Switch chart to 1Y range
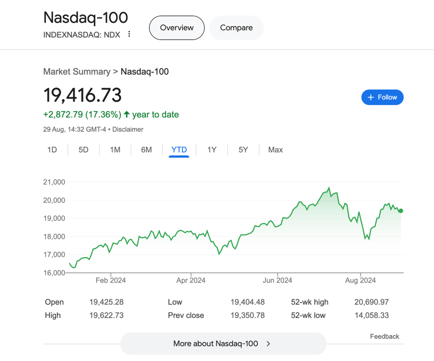 point(212,150)
